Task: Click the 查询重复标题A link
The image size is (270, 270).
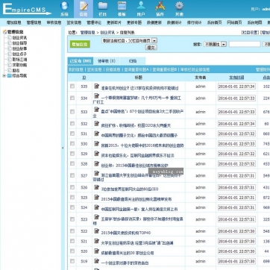Action: click(136, 70)
